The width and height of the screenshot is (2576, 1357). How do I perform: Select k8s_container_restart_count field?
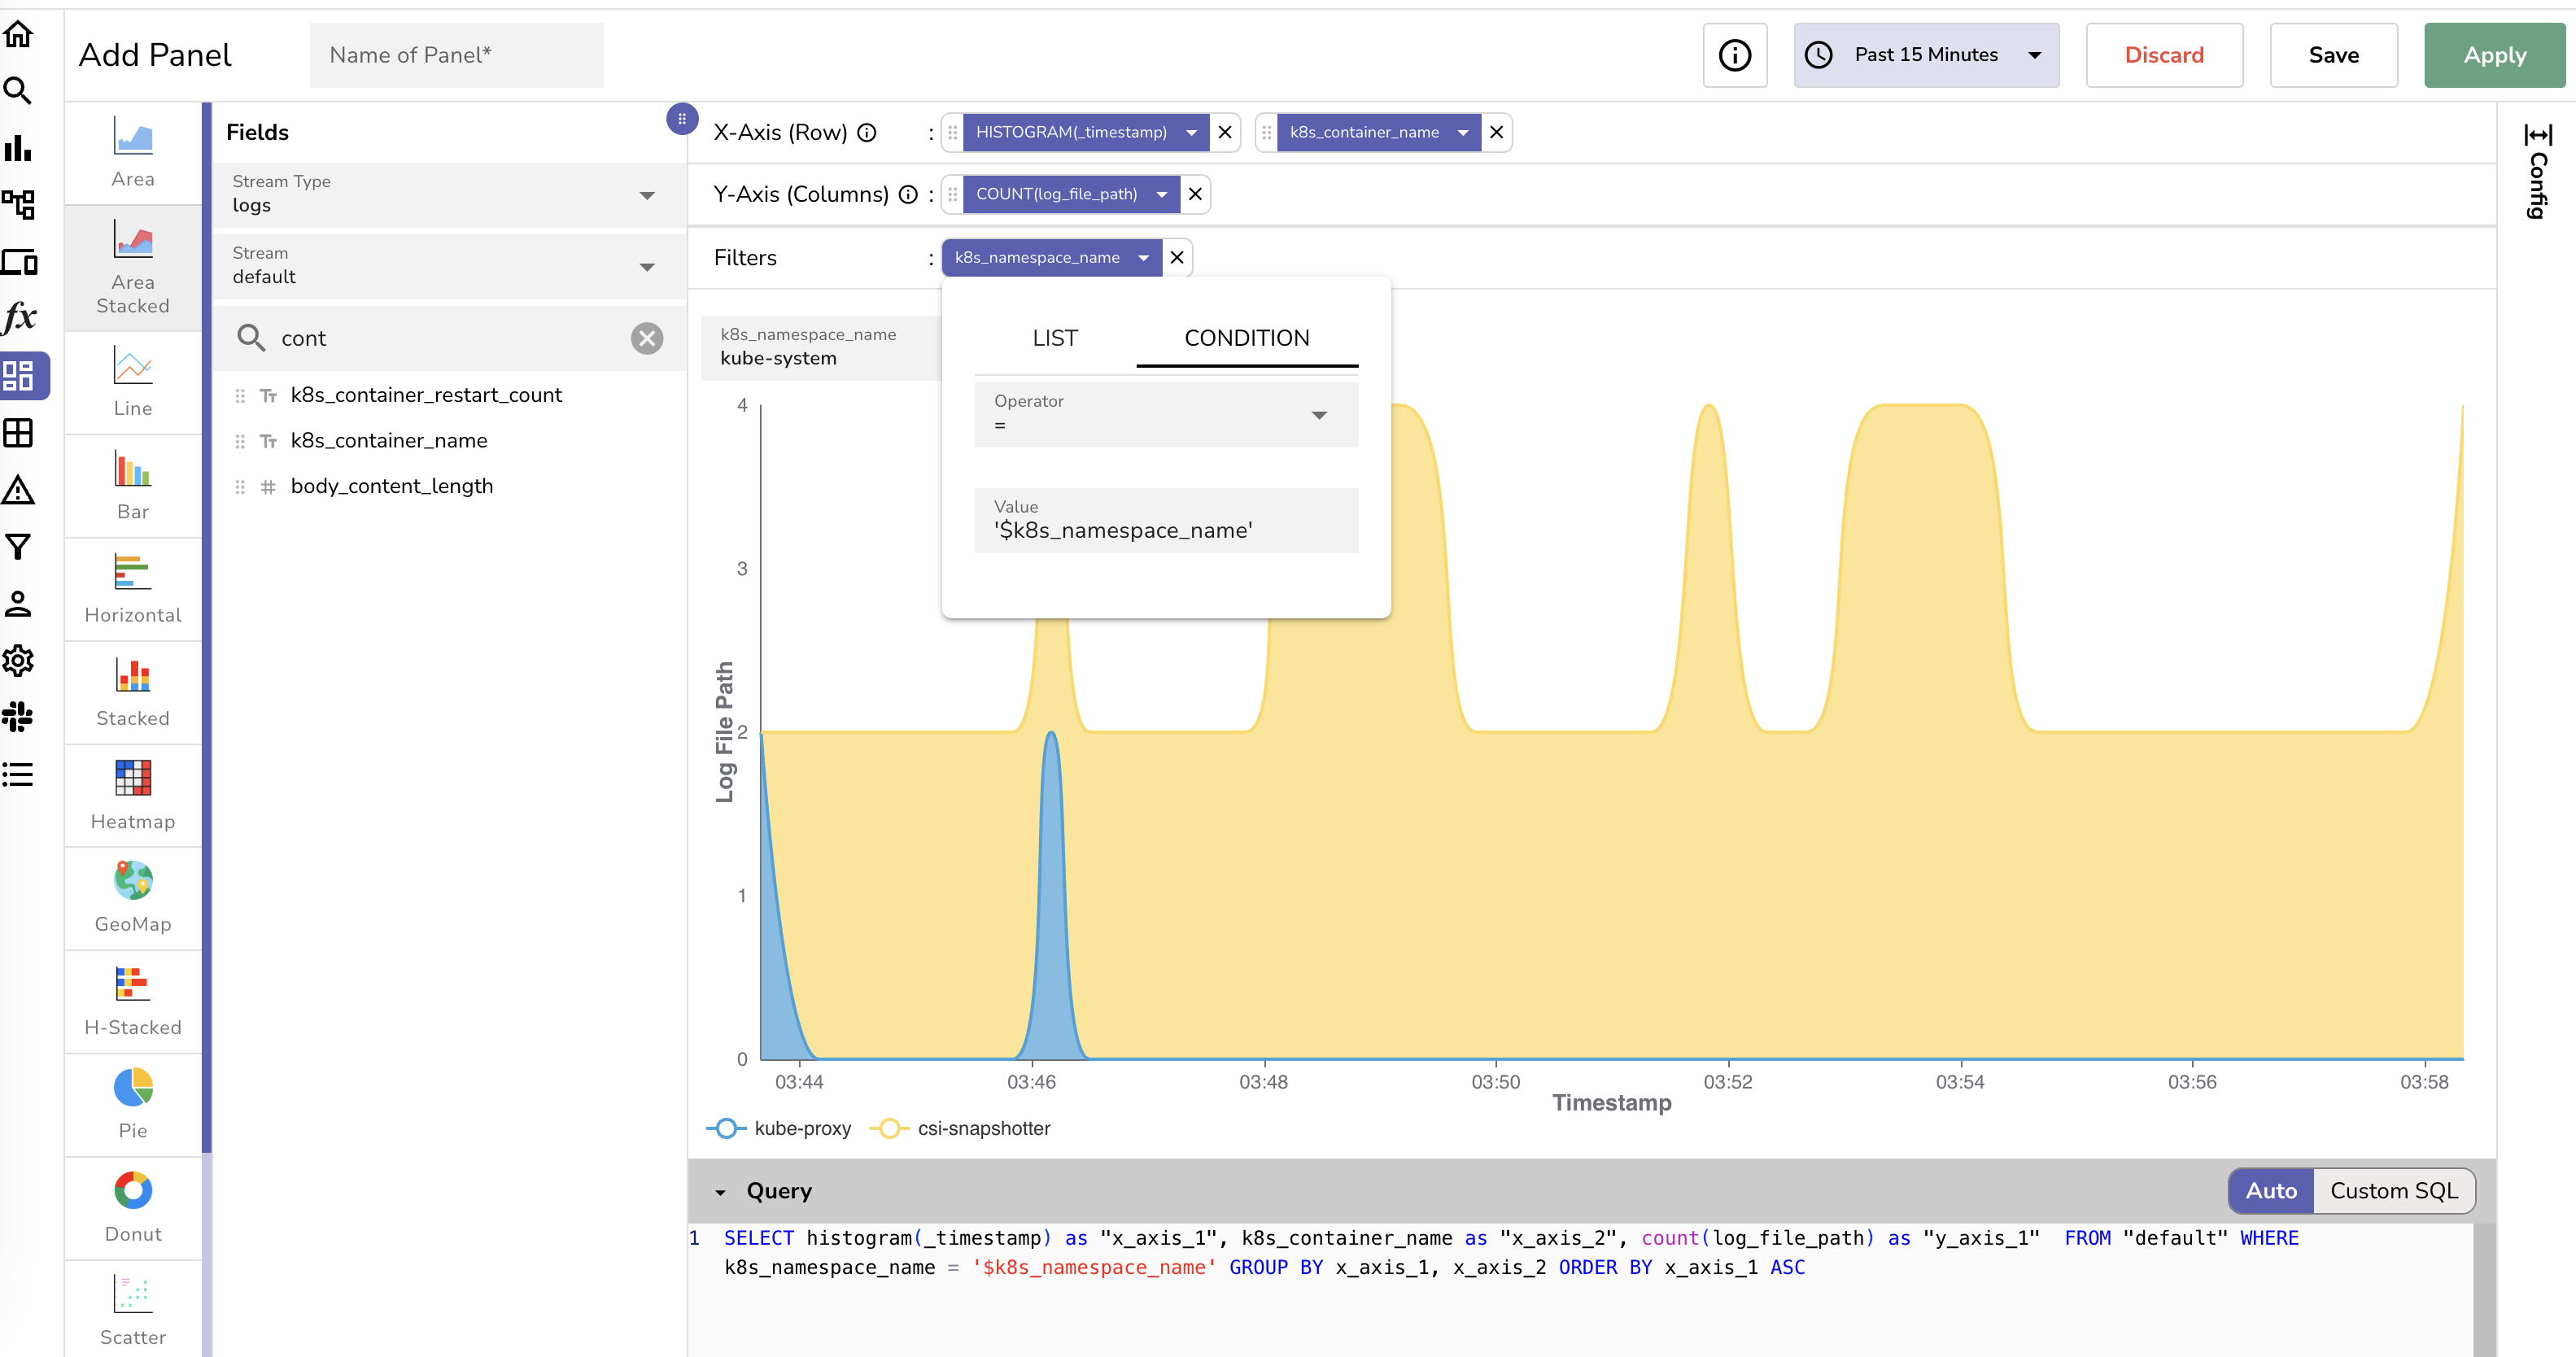[426, 395]
